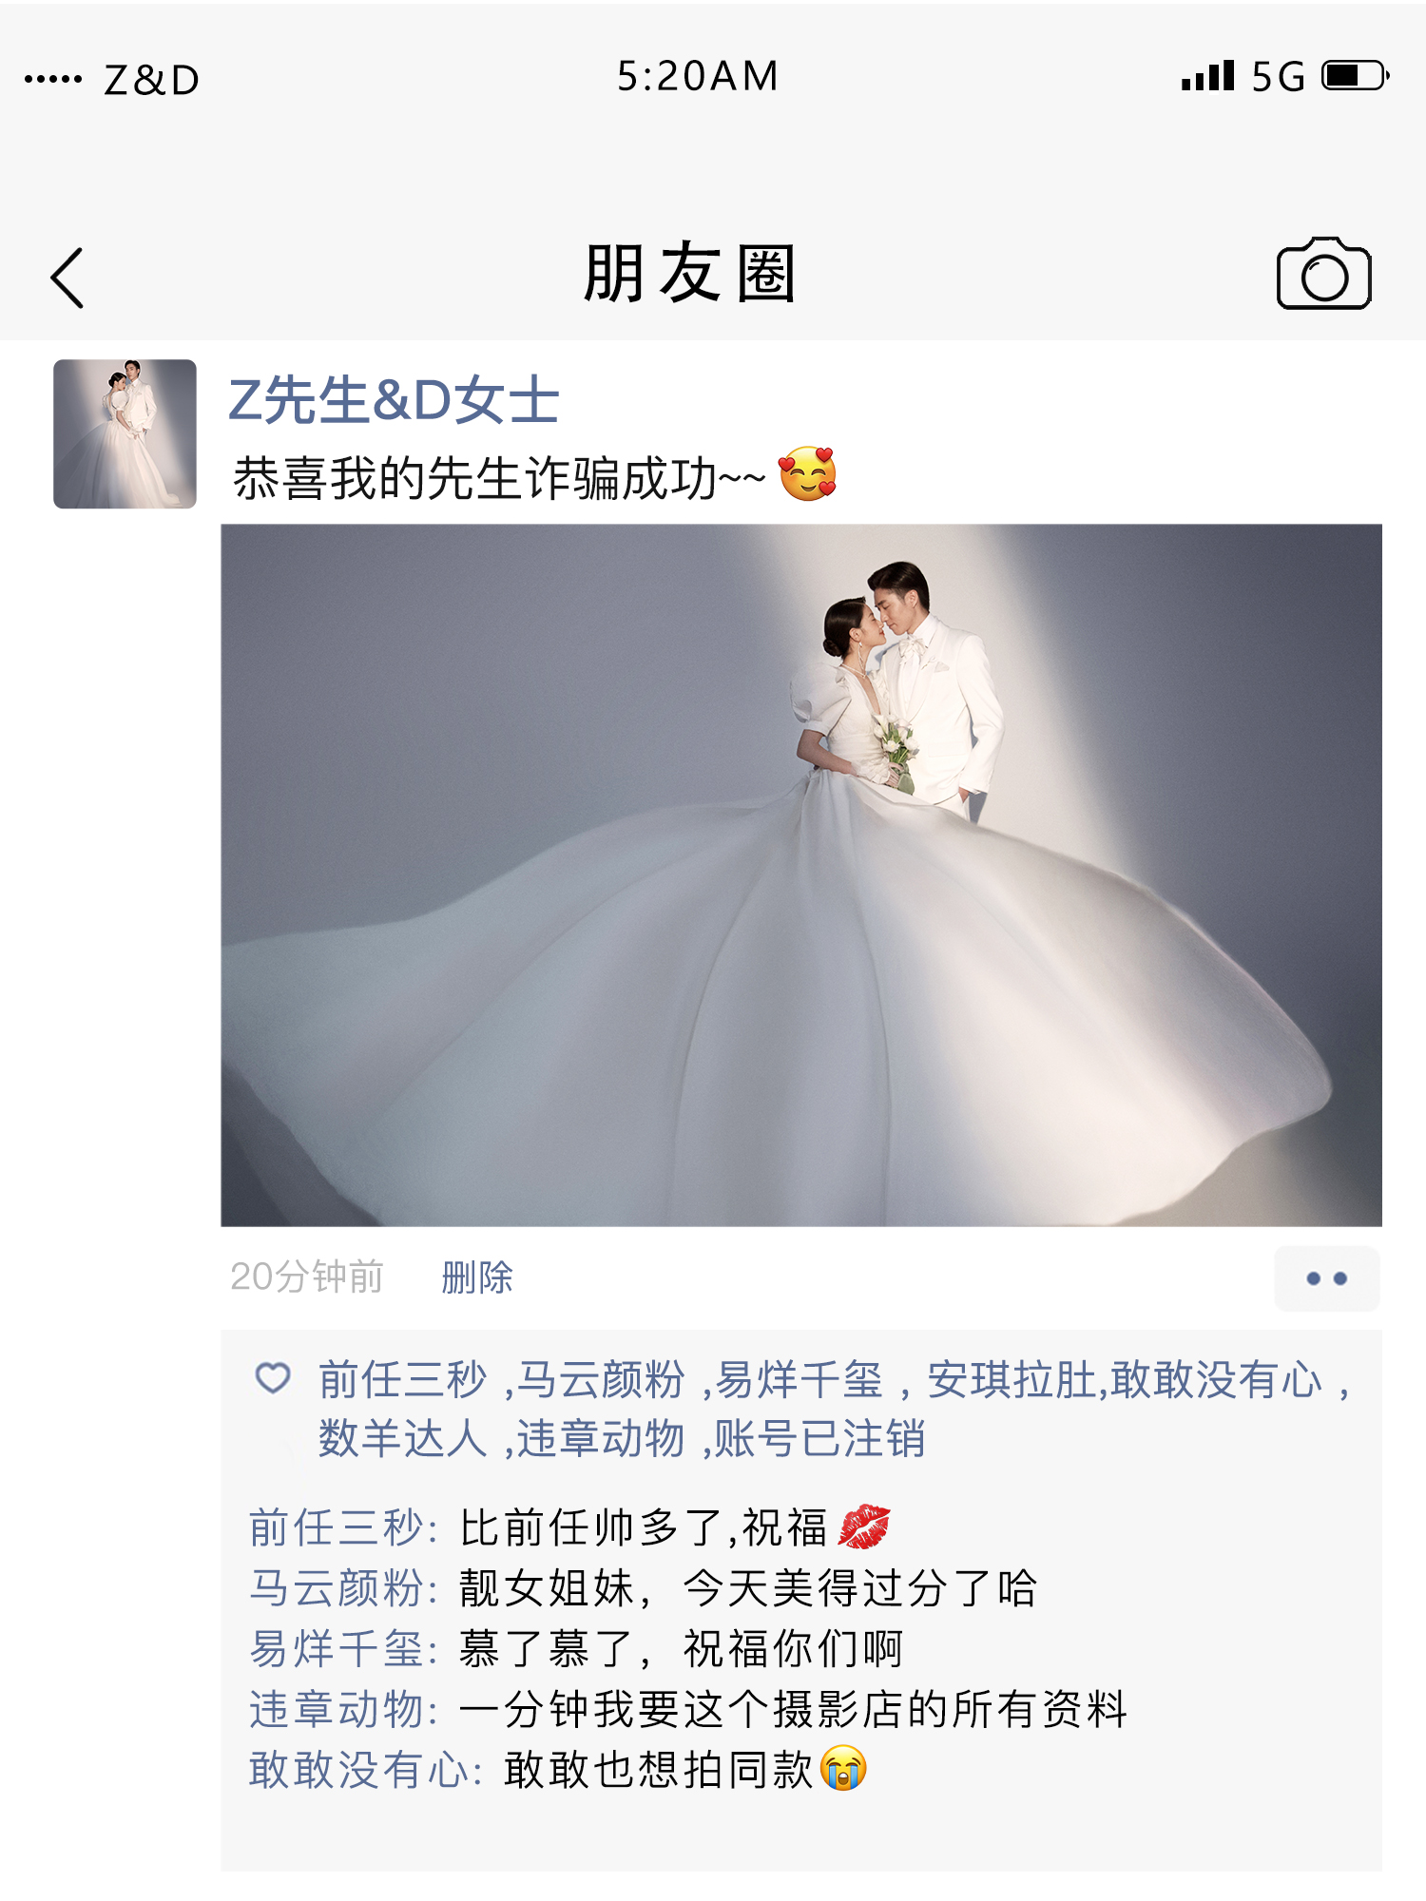Tap the back arrow icon

click(x=67, y=278)
